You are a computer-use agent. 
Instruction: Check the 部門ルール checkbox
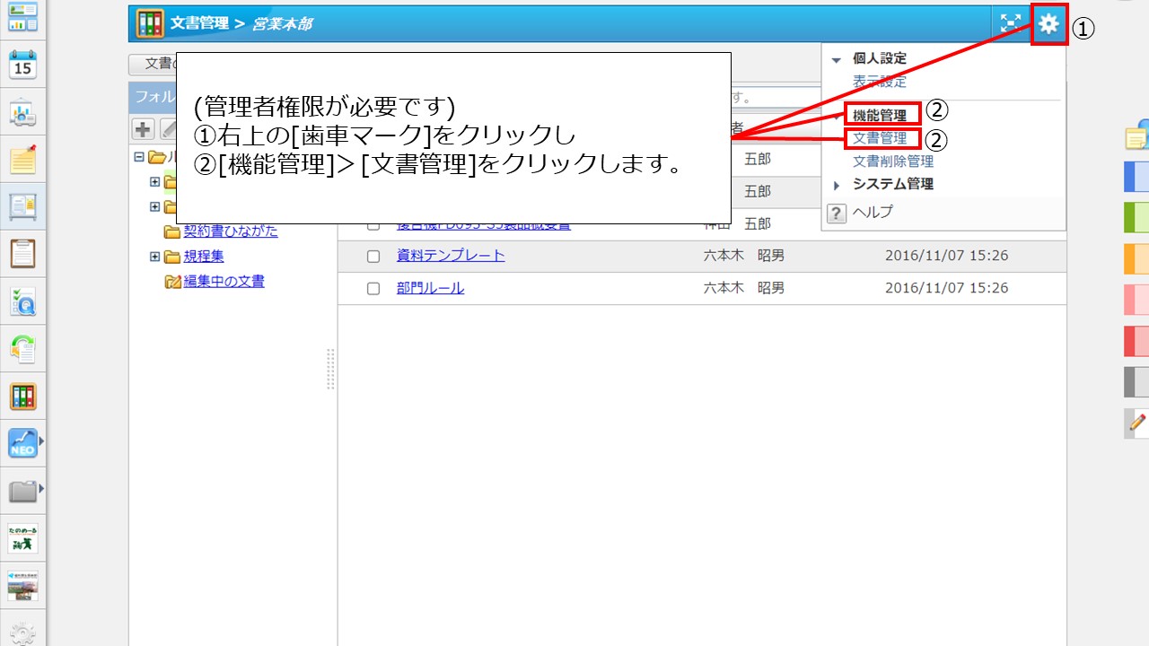tap(374, 287)
